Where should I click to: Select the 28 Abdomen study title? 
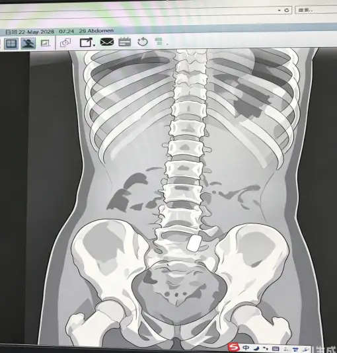coord(96,31)
